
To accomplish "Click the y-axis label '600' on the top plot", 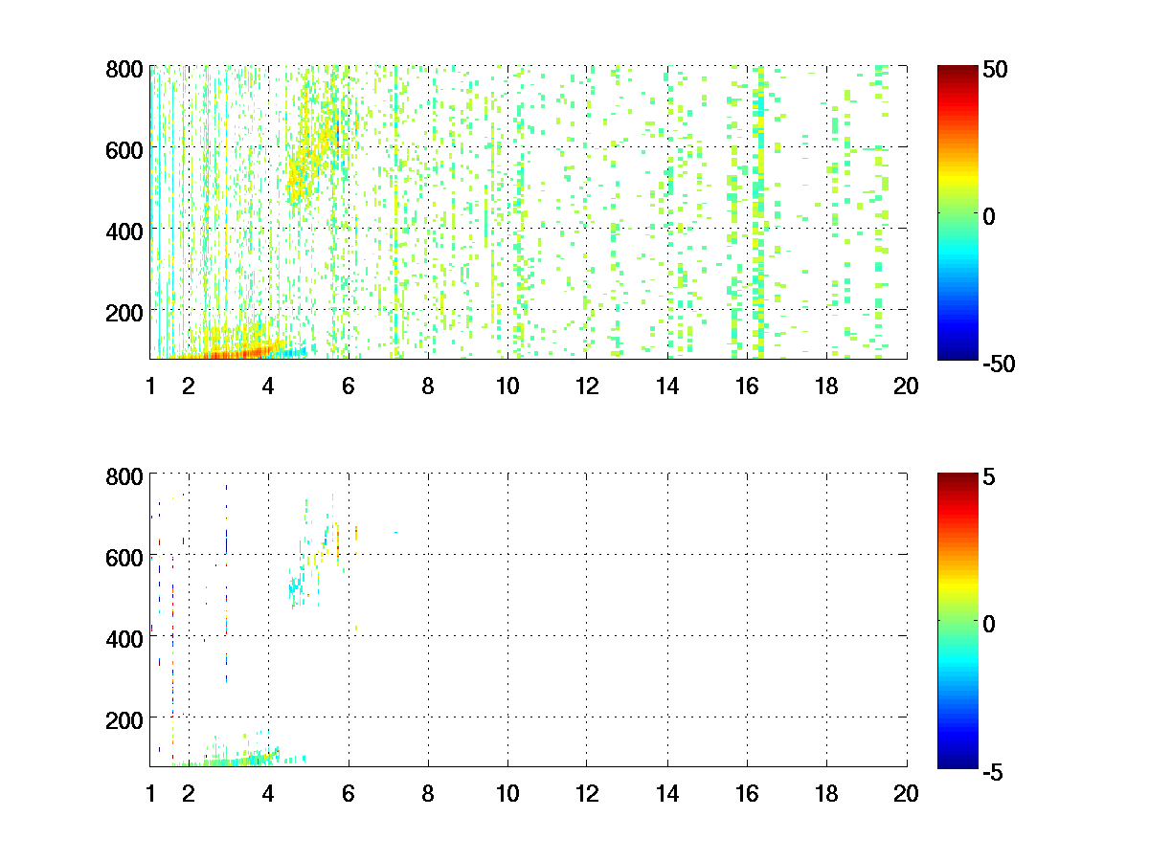I will pos(124,149).
